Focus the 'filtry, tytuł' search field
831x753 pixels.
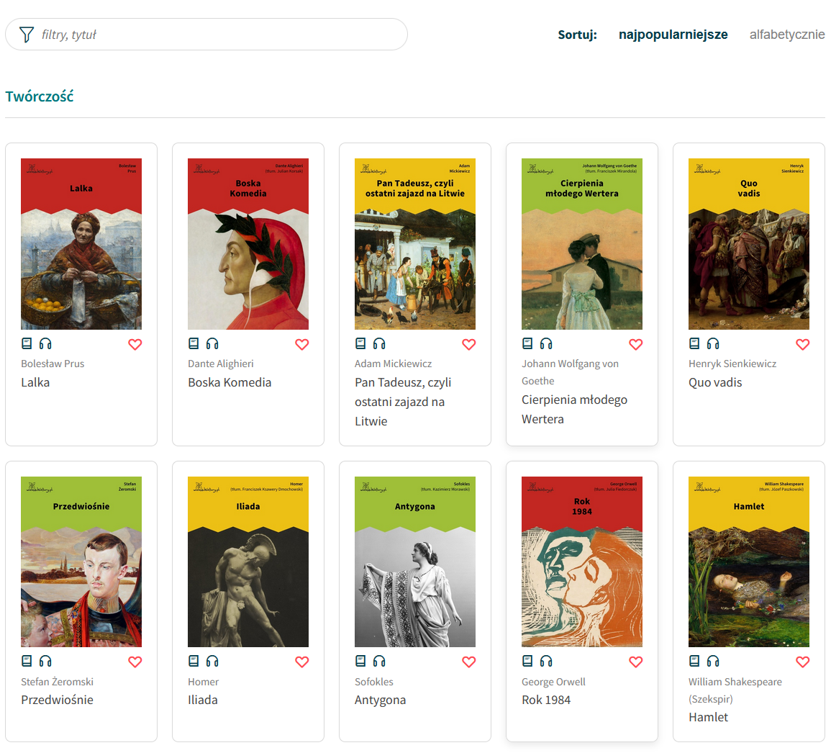206,35
